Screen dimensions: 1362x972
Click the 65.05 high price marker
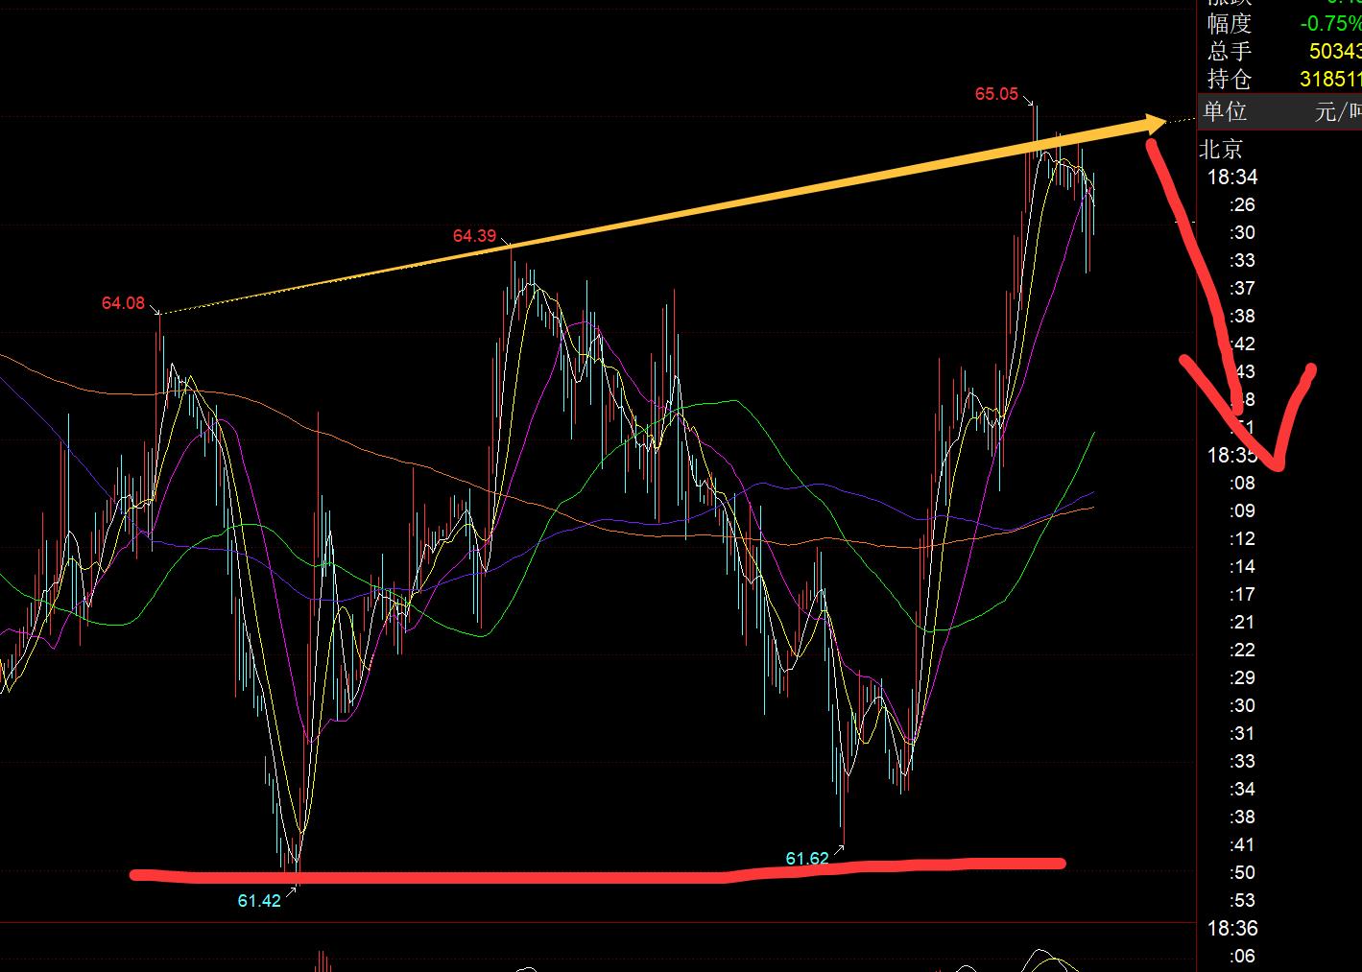[x=996, y=94]
